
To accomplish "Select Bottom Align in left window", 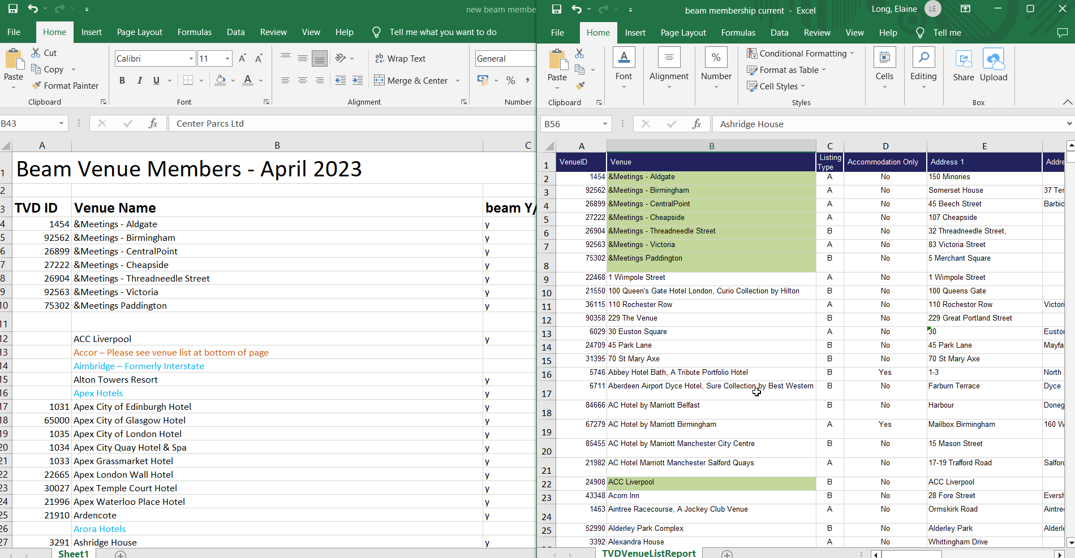I will [320, 58].
